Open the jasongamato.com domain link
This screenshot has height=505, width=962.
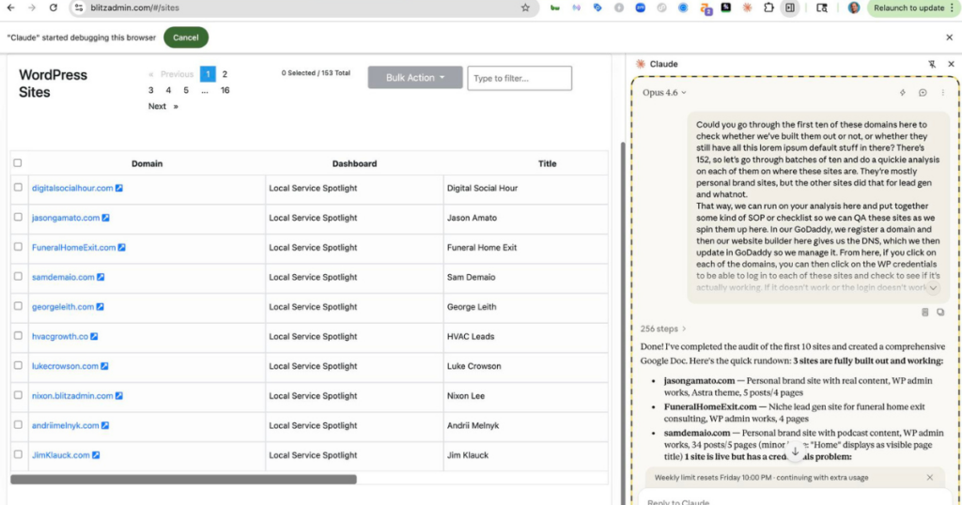point(66,218)
